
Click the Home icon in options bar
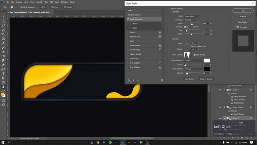[x=5, y=7]
